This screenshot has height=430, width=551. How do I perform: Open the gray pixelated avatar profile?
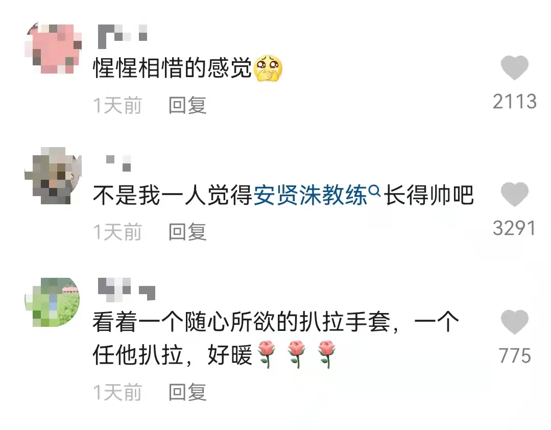[x=54, y=175]
